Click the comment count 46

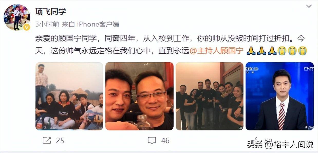tap(165, 140)
